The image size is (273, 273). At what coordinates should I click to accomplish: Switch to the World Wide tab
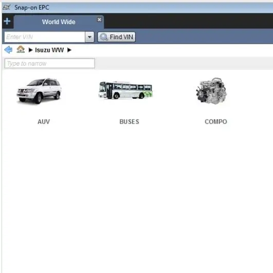(x=59, y=22)
